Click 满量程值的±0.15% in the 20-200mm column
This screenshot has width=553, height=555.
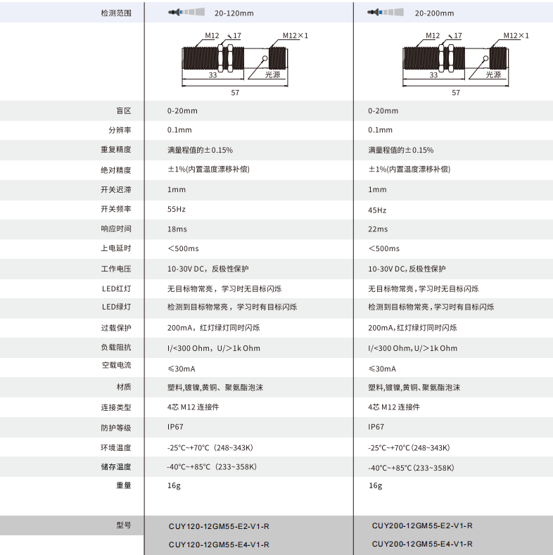[x=401, y=150]
